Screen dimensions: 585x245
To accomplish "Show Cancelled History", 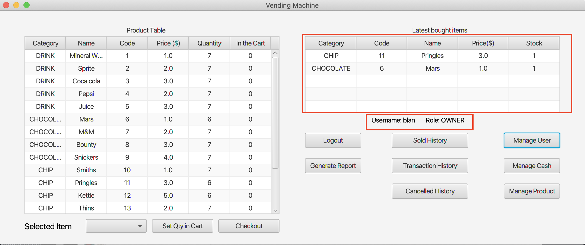I will pos(430,191).
